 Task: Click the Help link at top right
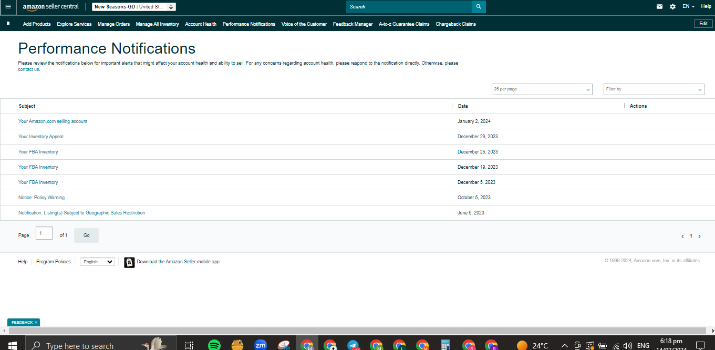(706, 6)
